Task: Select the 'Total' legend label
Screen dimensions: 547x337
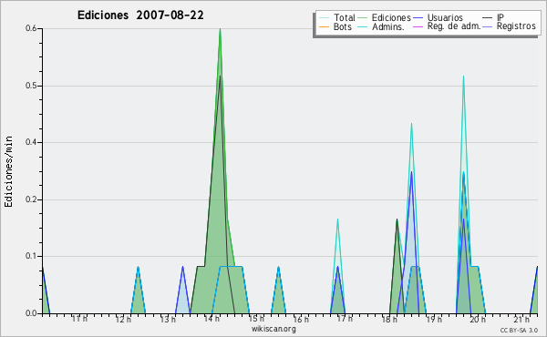Action: click(x=345, y=17)
